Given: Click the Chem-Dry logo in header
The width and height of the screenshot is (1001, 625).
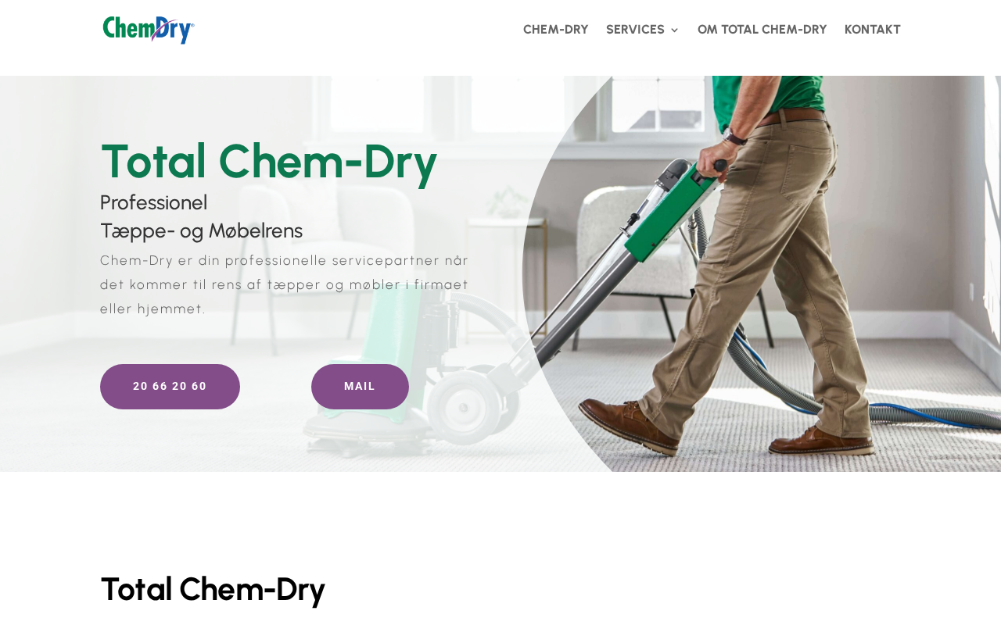Looking at the screenshot, I should 149,30.
